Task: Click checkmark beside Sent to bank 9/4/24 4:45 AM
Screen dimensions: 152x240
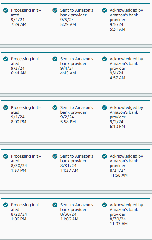Action: click(x=55, y=59)
